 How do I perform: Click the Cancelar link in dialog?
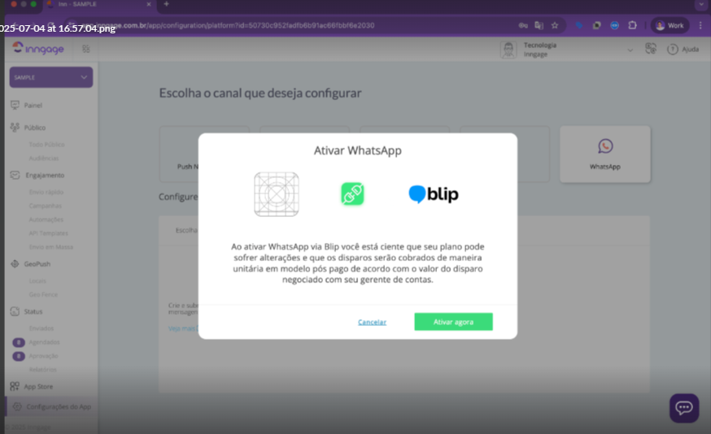pos(372,322)
